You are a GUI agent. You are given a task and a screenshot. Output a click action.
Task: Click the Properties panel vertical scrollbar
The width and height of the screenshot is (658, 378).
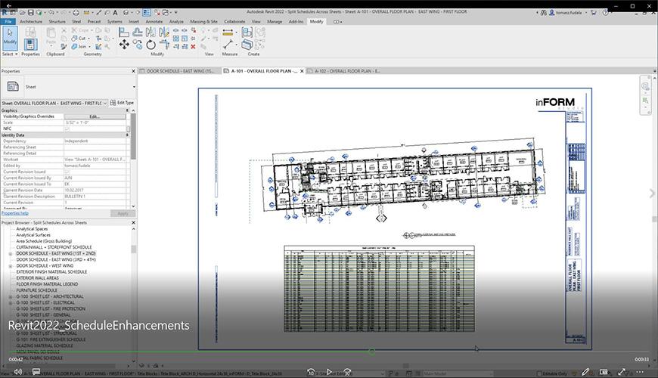point(133,136)
